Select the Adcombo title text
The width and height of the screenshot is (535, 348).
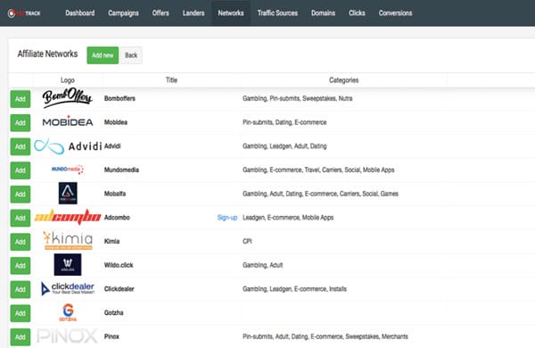[x=117, y=218]
